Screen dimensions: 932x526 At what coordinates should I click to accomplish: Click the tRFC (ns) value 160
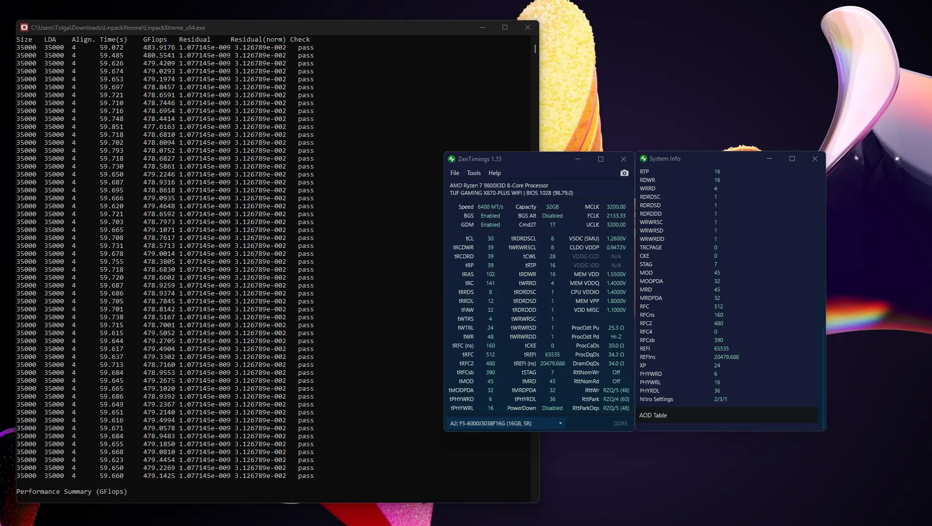[490, 346]
